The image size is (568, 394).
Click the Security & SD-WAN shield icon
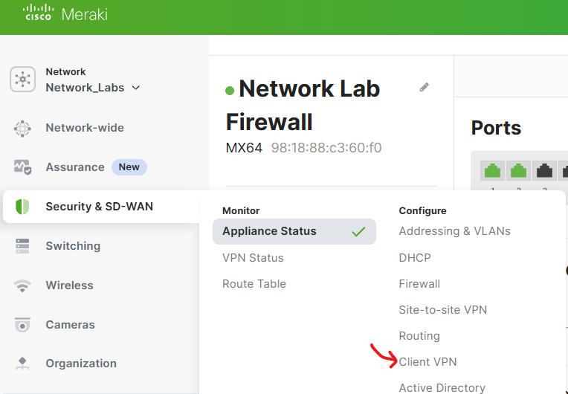point(22,207)
